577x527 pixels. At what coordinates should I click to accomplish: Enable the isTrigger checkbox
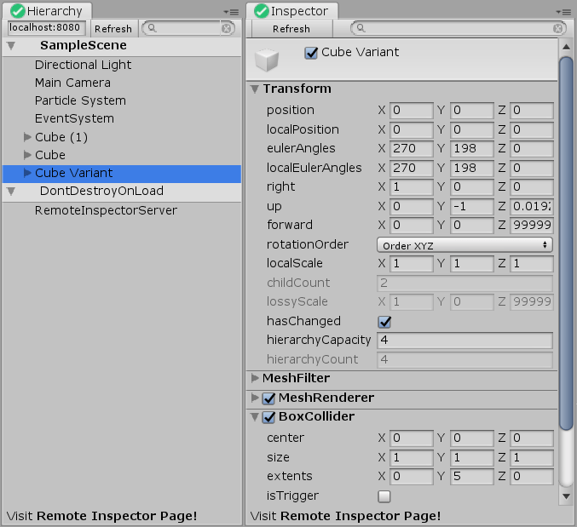point(384,496)
